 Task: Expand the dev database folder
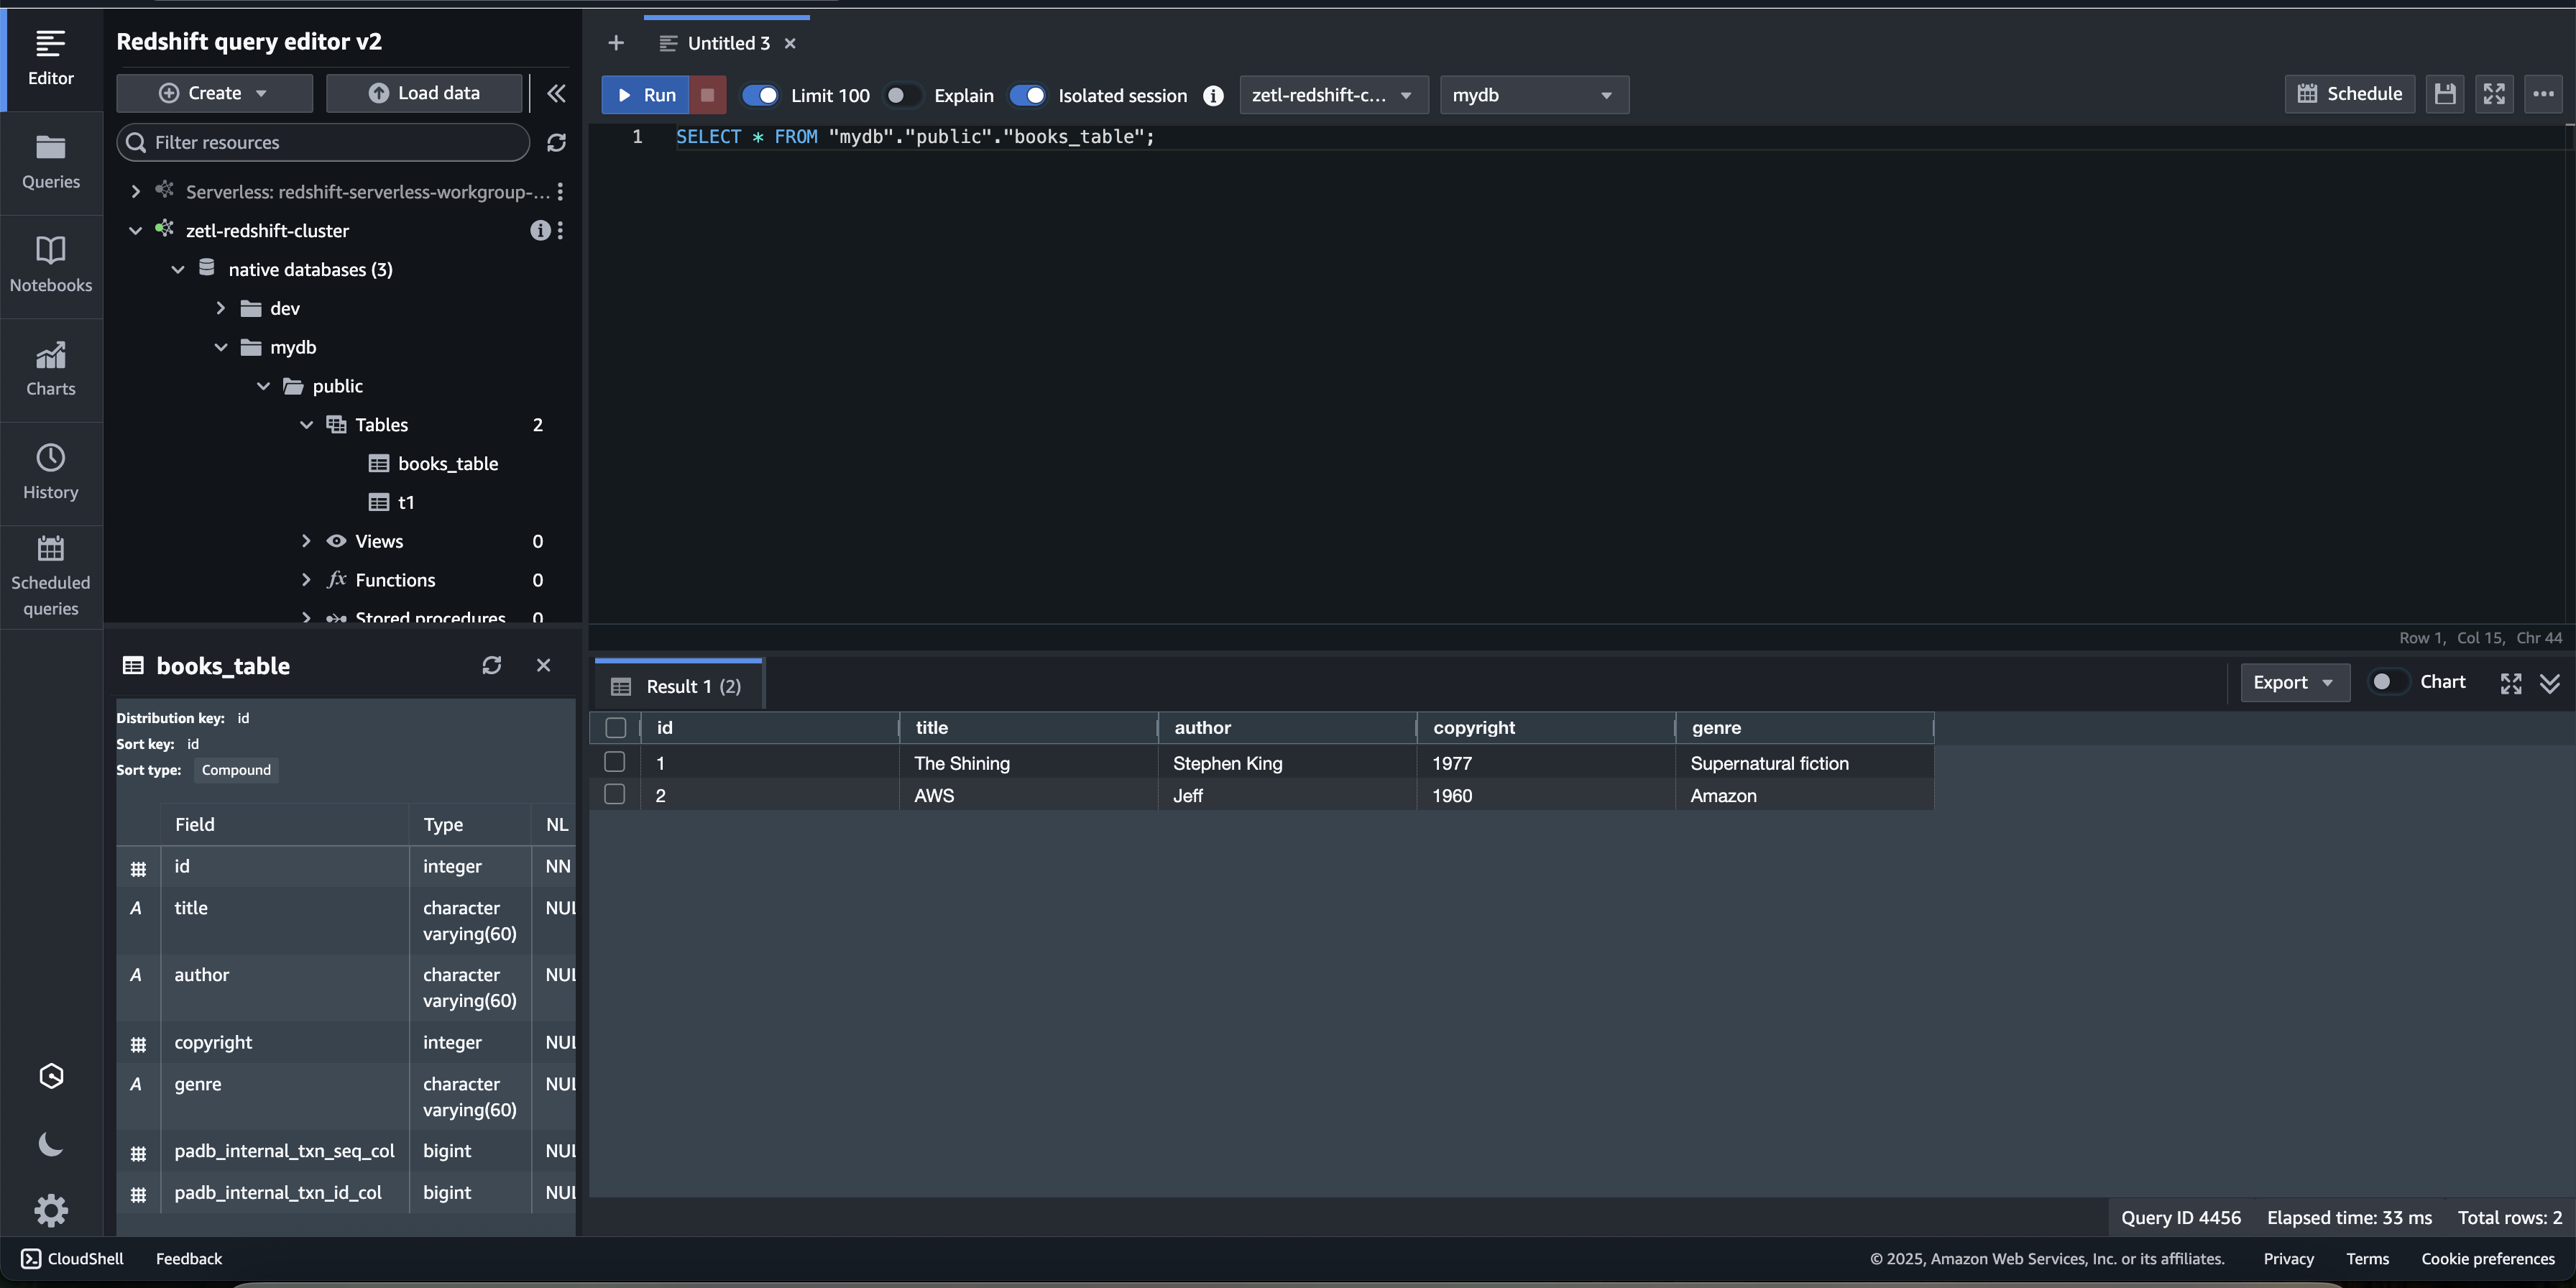(x=221, y=309)
